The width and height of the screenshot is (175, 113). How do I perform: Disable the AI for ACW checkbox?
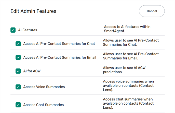pos(18,71)
